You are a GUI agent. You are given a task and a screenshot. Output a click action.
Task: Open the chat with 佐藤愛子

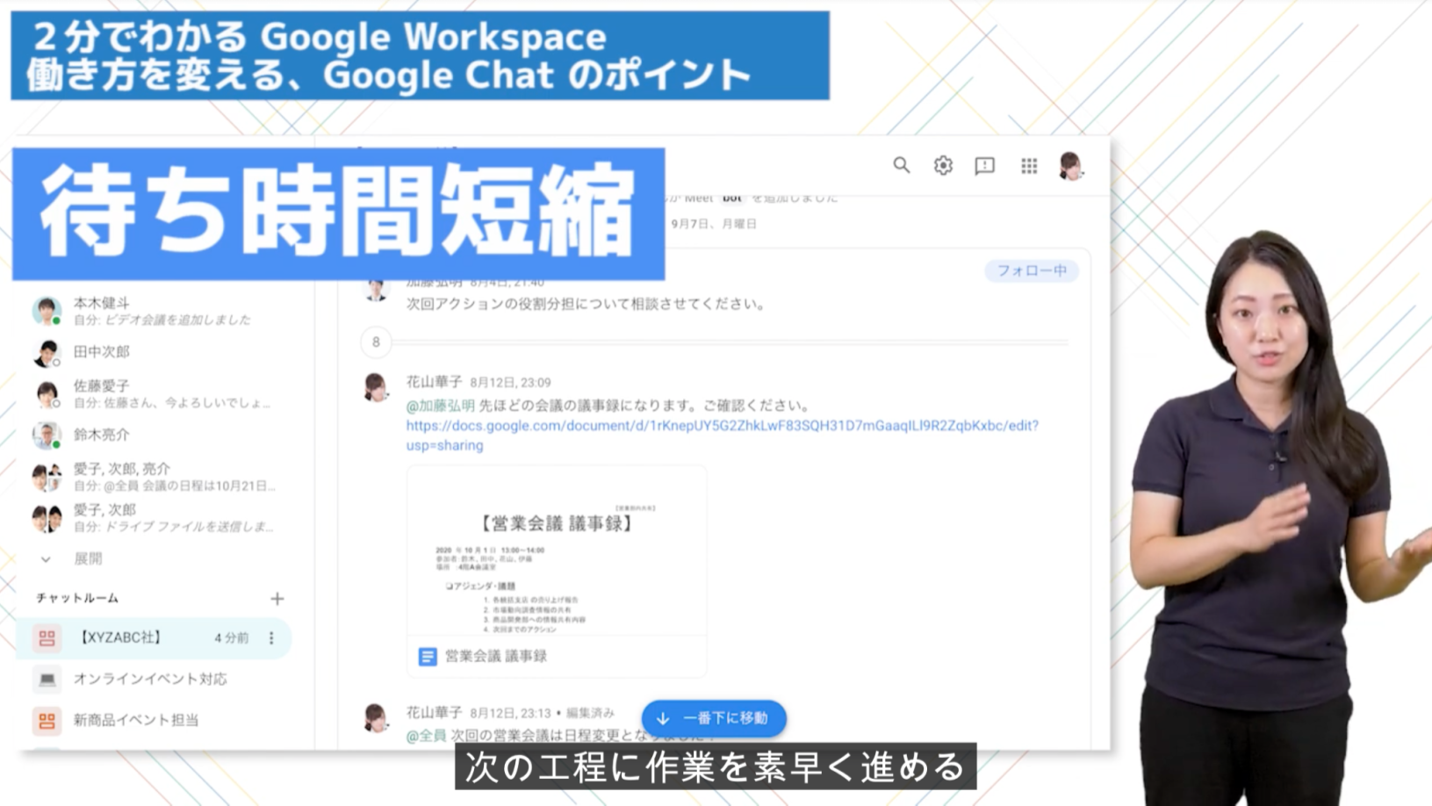click(x=154, y=394)
